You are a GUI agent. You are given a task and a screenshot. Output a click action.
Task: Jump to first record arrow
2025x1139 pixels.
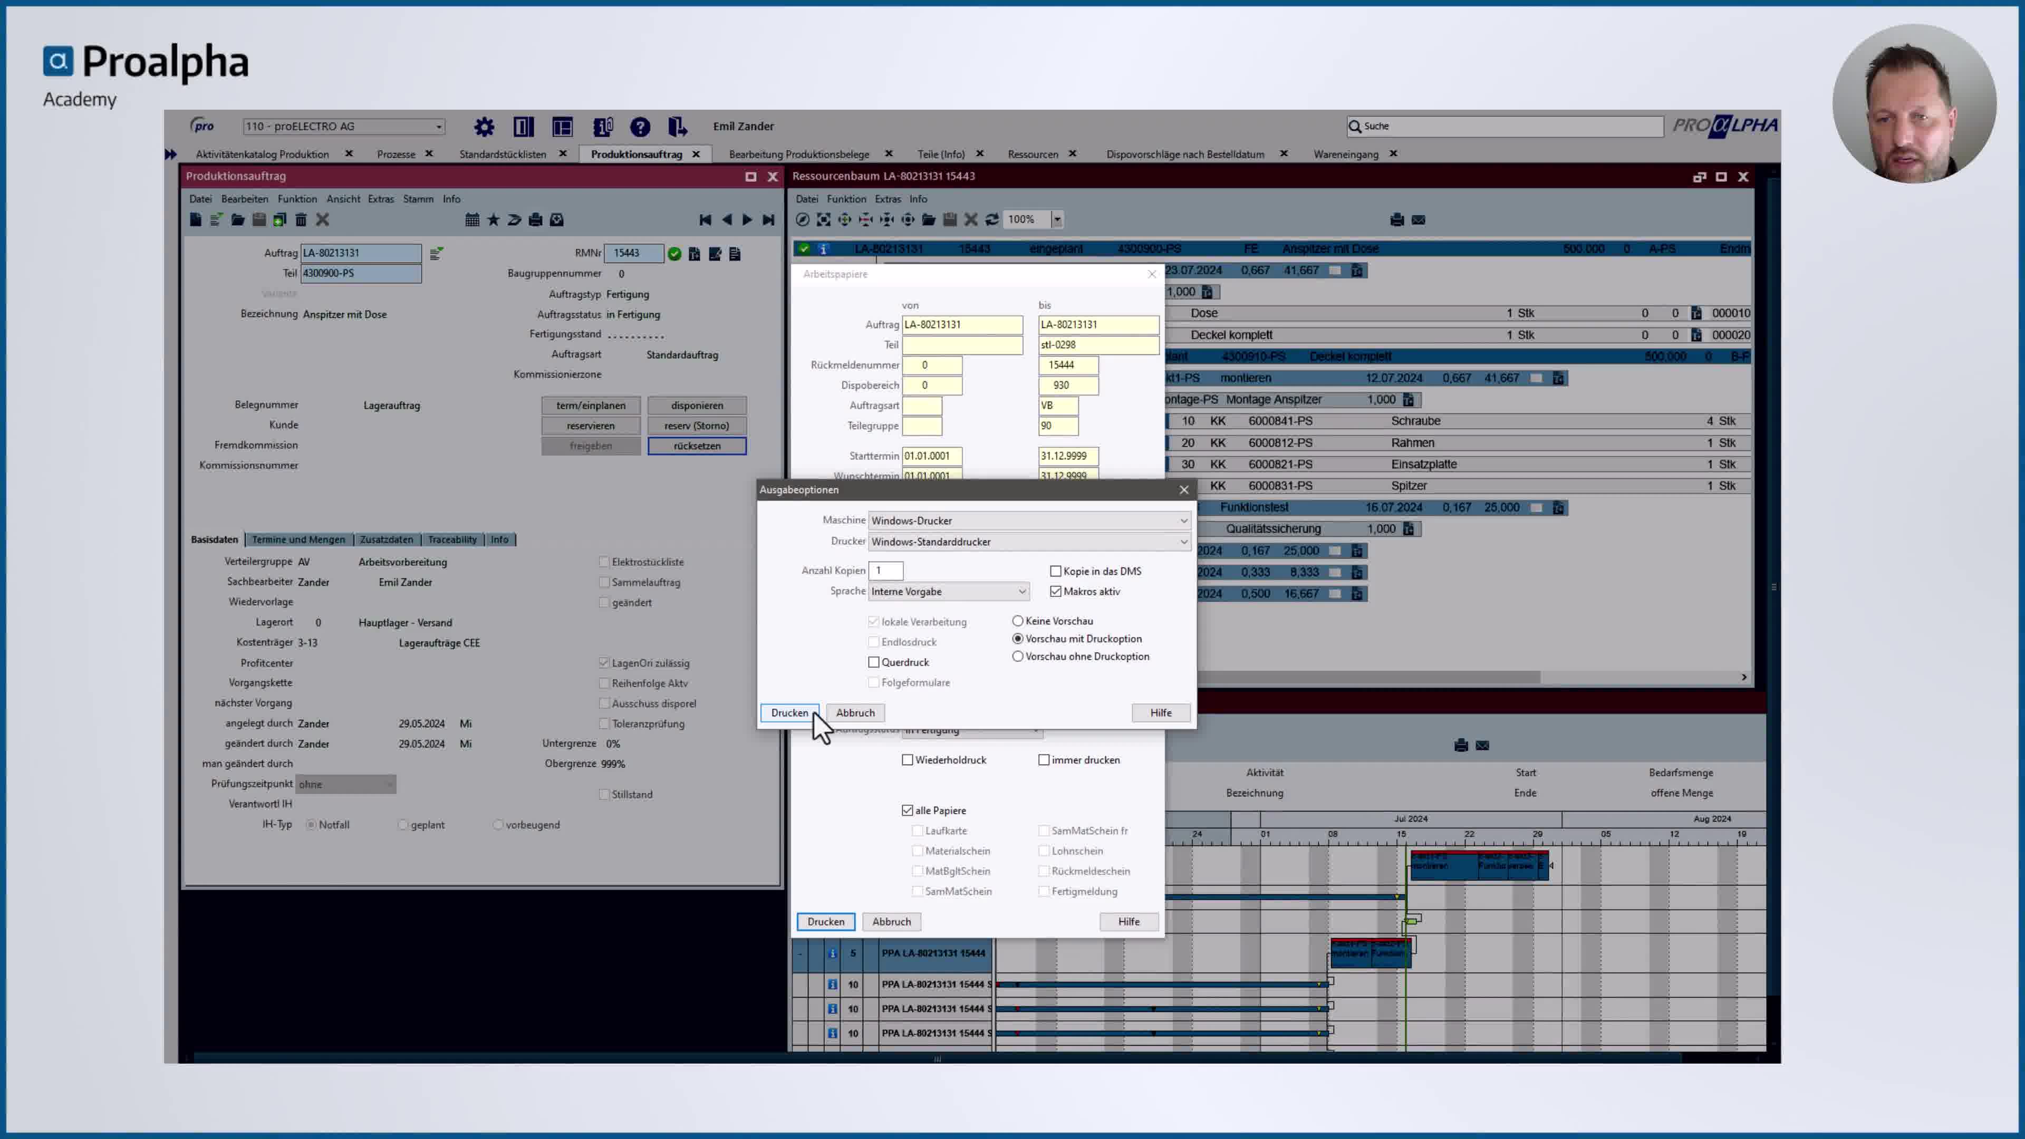[705, 220]
